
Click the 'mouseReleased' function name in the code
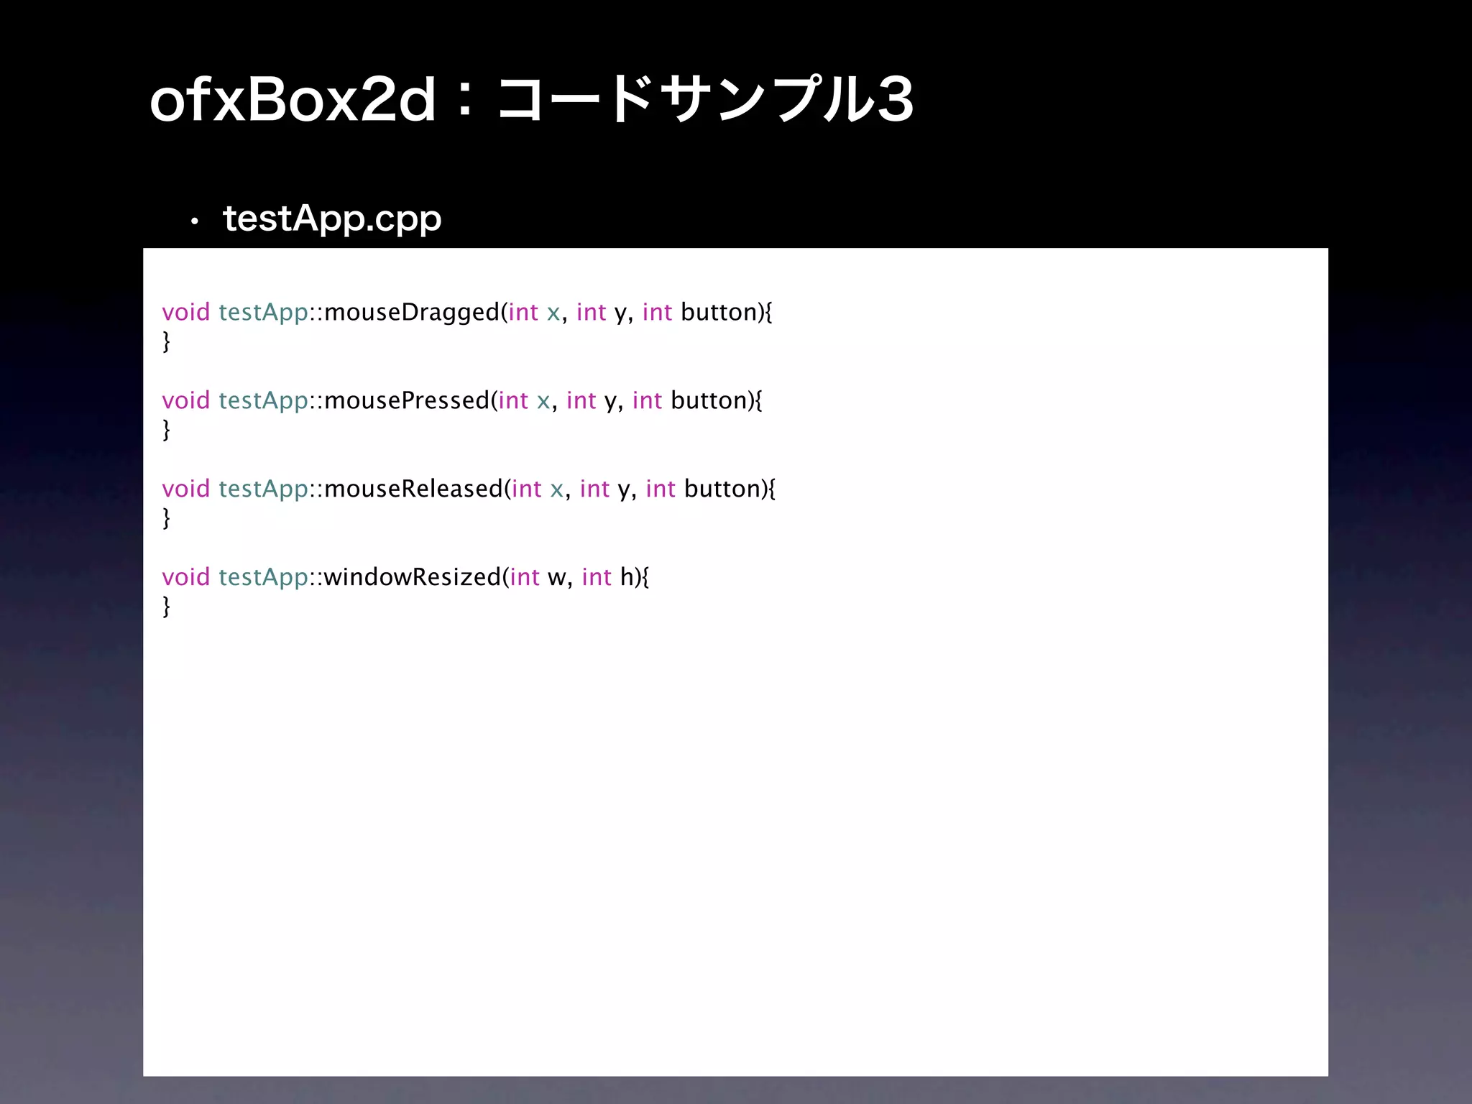click(x=413, y=489)
